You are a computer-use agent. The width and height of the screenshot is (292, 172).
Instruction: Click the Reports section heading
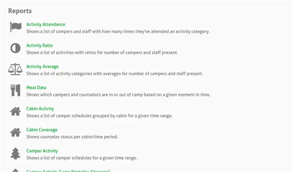tap(20, 11)
